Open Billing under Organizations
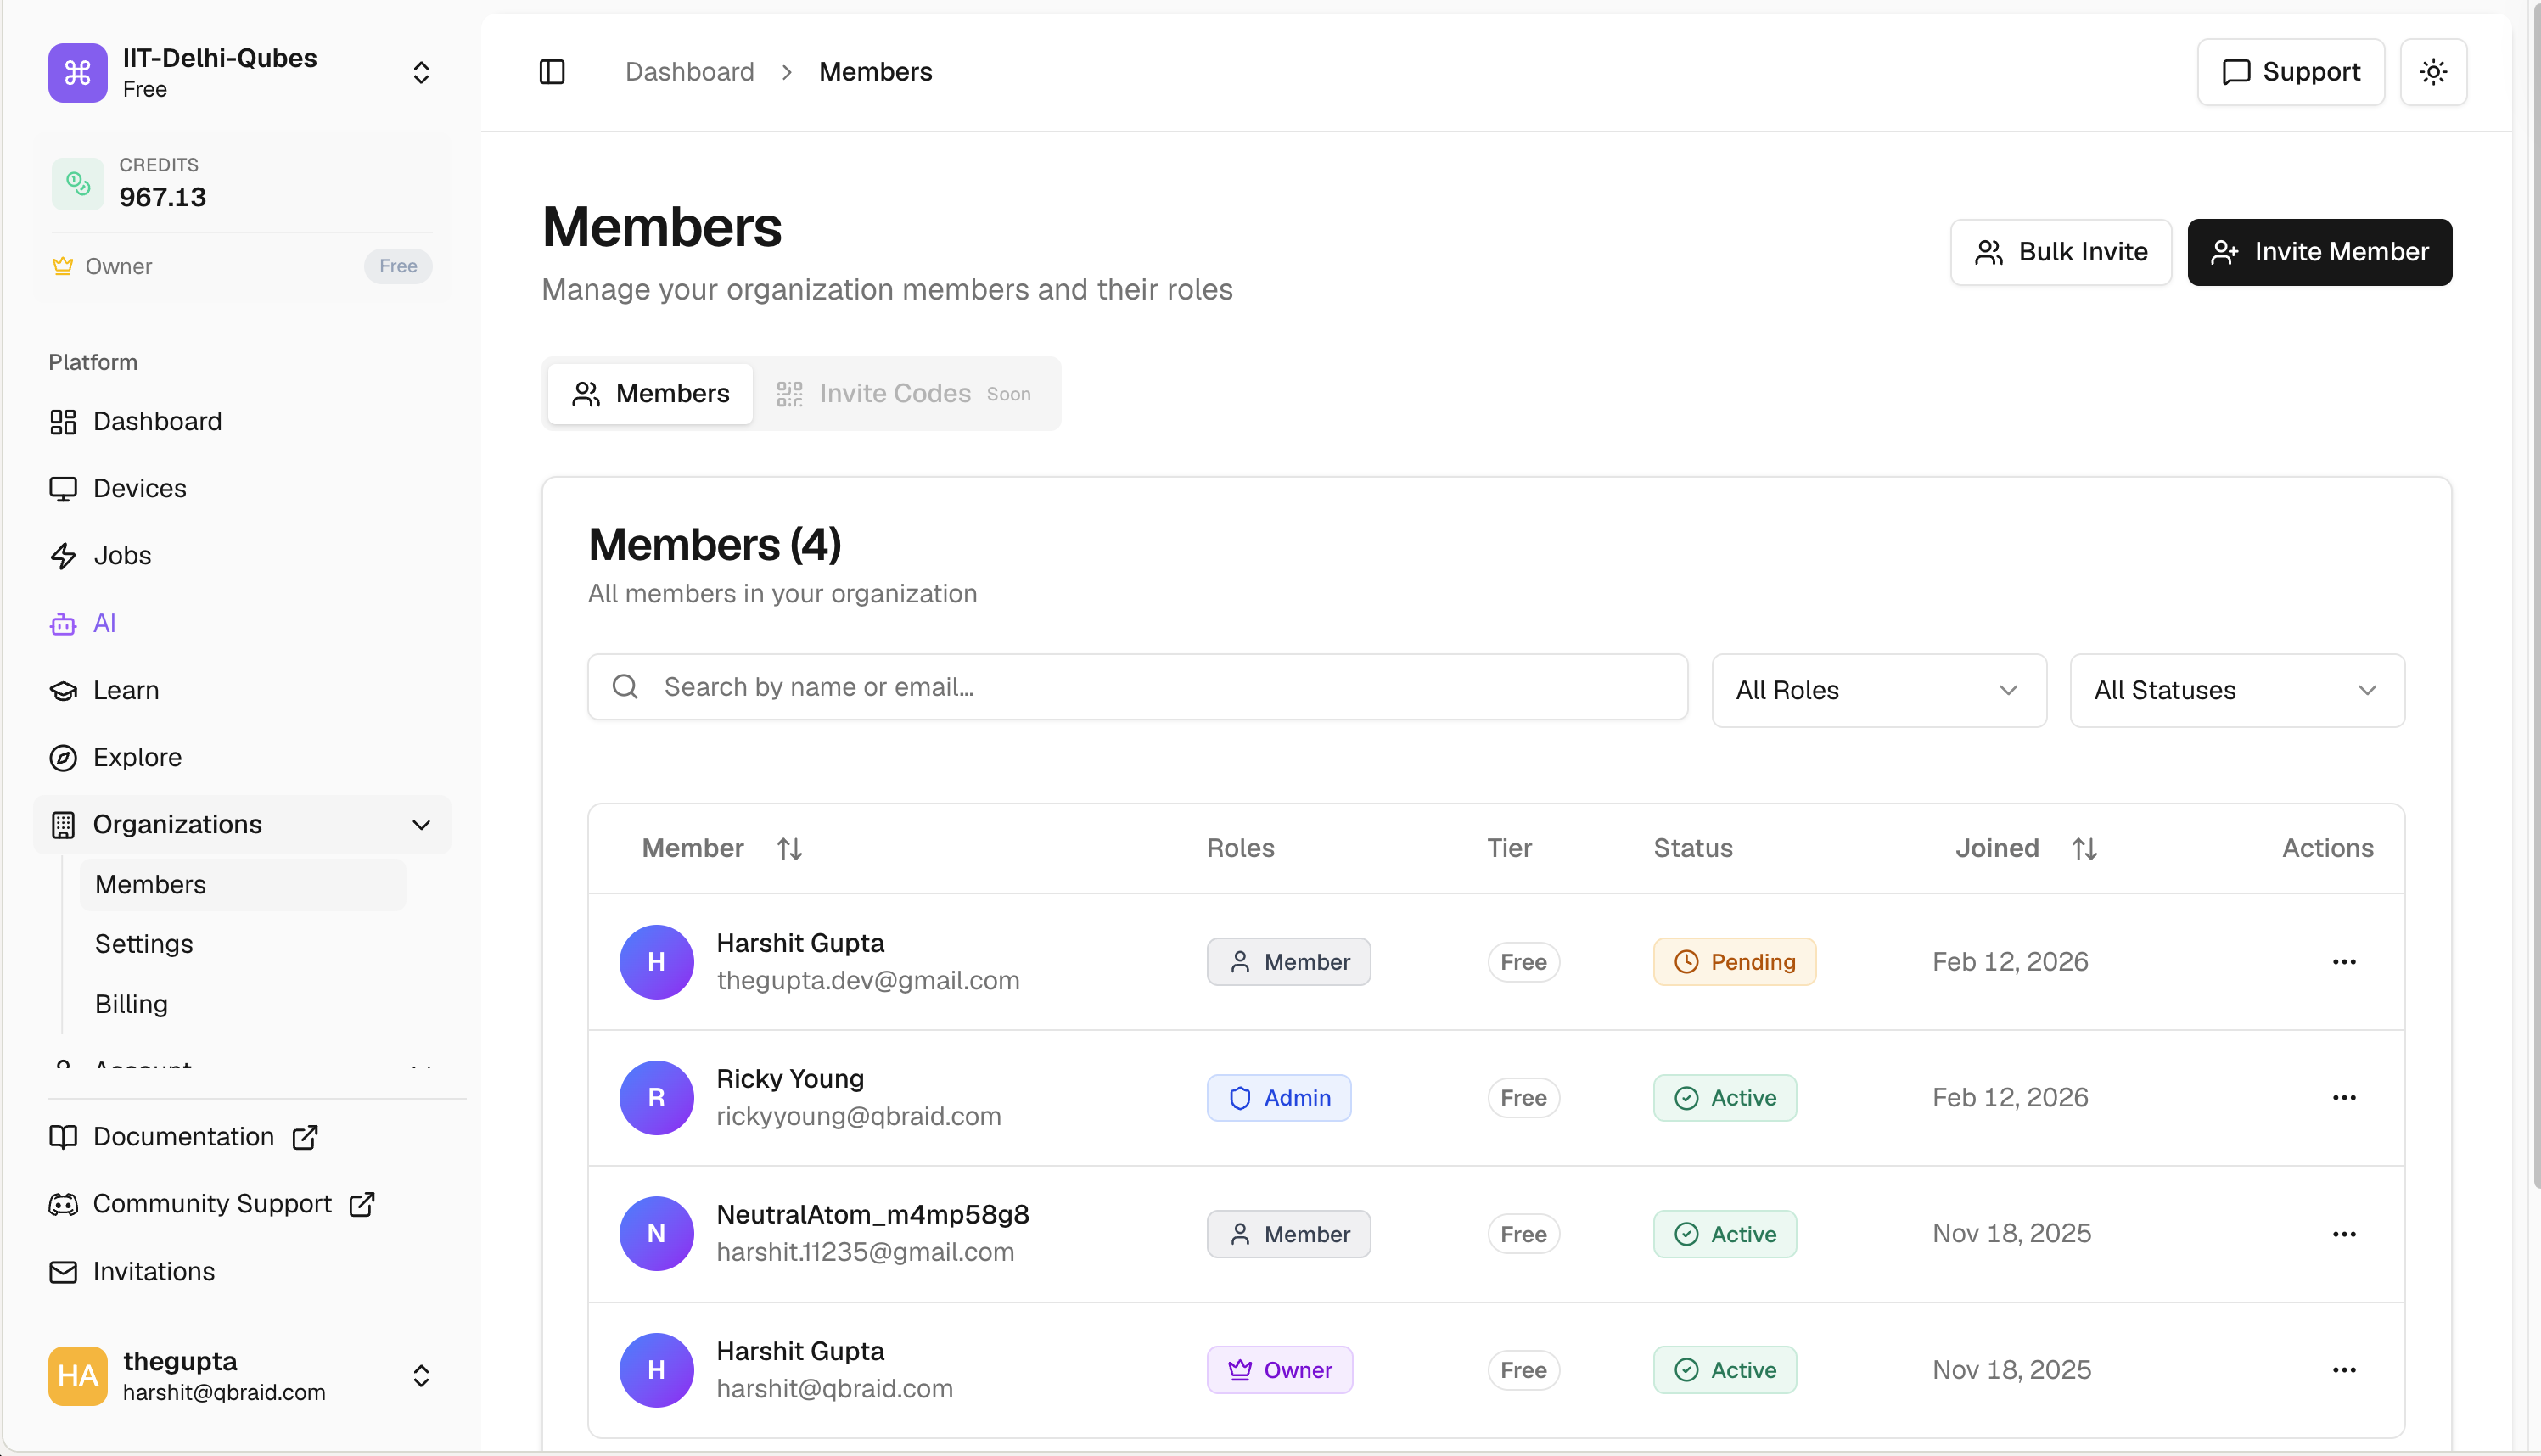This screenshot has width=2541, height=1456. 131,1004
